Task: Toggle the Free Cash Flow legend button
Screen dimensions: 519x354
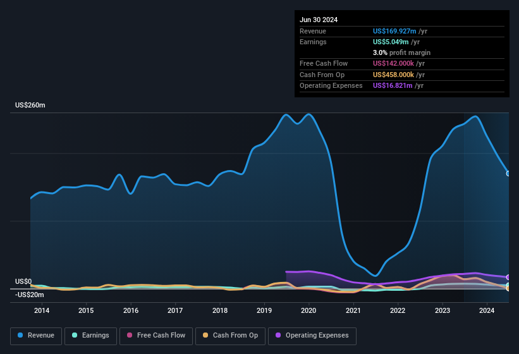Action: click(156, 336)
